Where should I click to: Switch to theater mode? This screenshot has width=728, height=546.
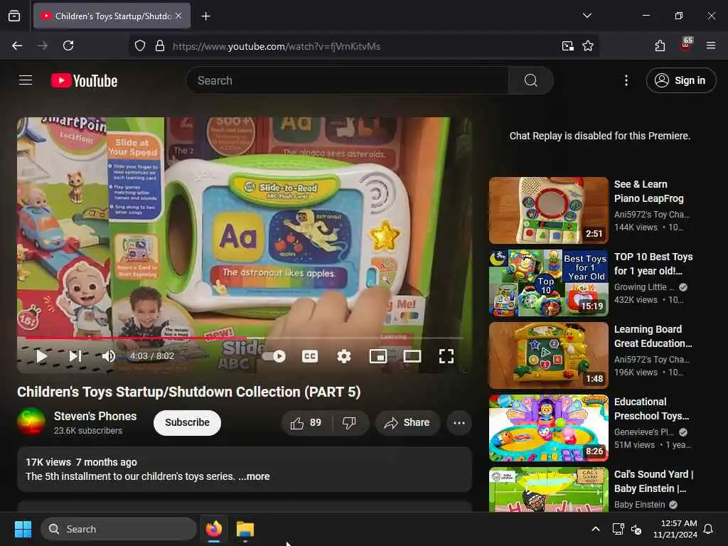pos(412,356)
